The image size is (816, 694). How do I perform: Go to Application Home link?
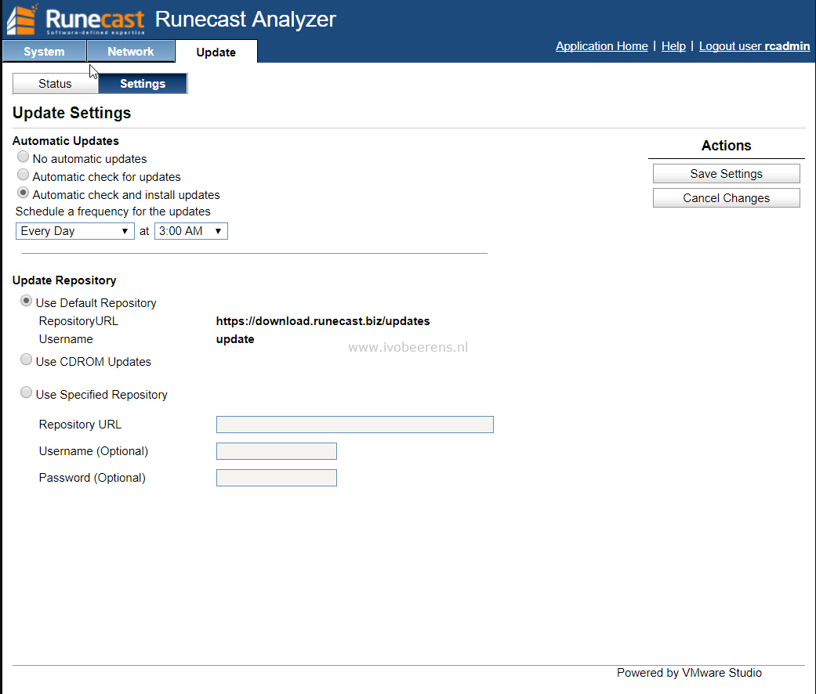click(x=601, y=46)
